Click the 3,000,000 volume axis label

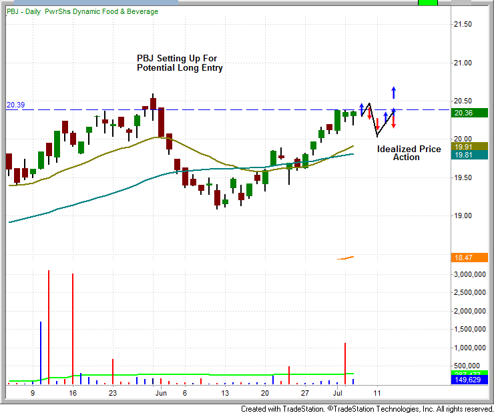coord(469,274)
